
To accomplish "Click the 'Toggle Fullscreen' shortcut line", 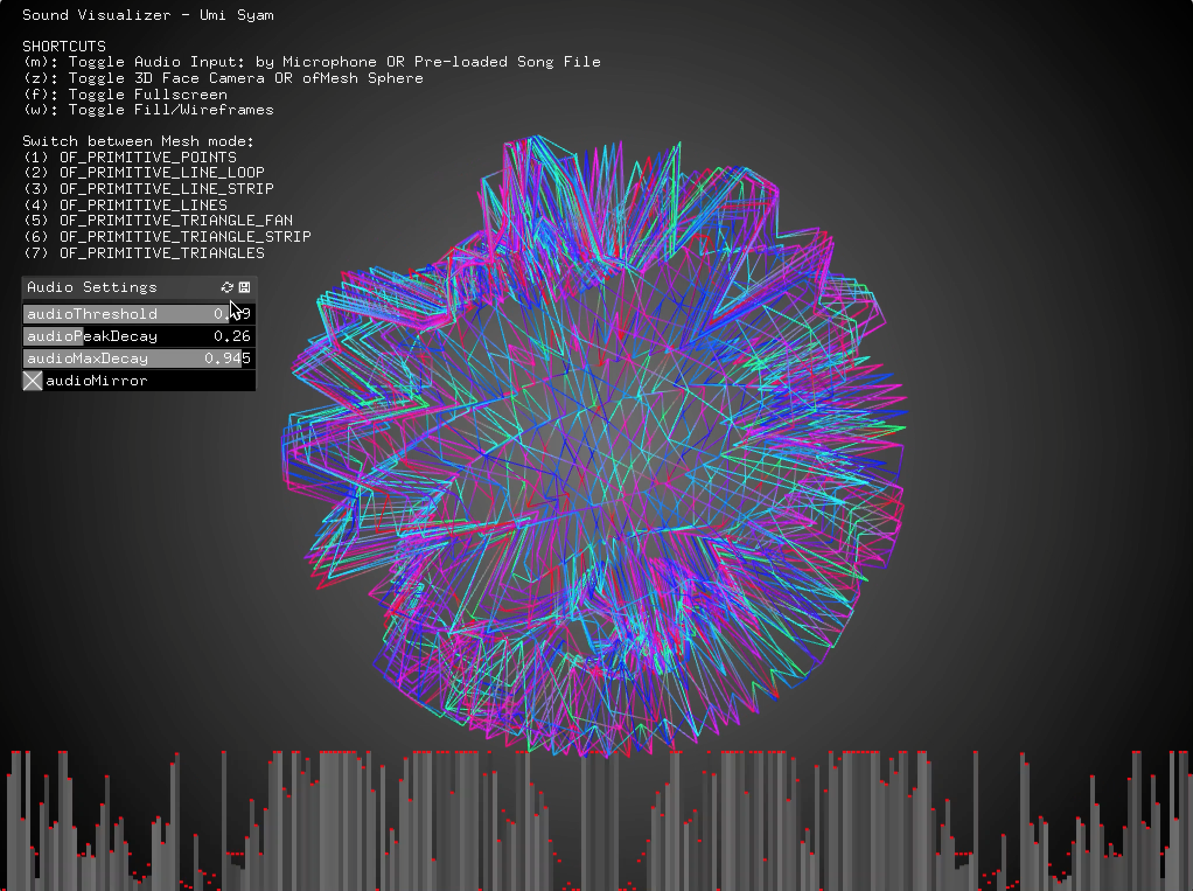I will click(125, 95).
